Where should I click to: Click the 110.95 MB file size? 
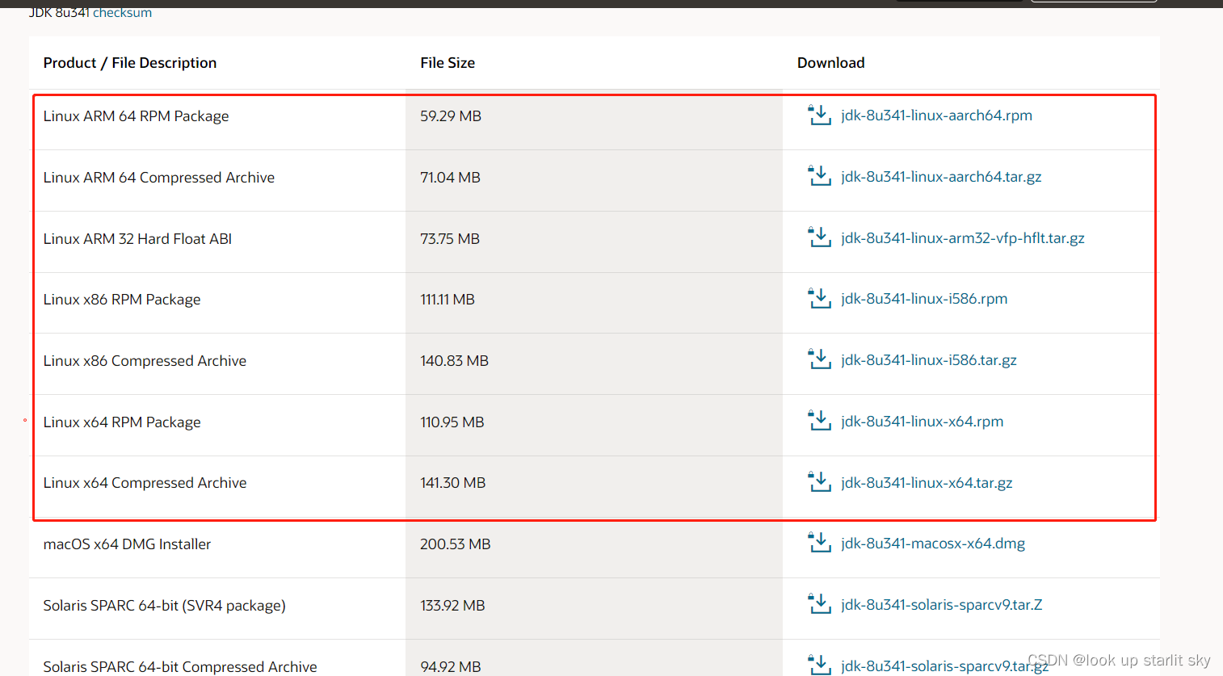[x=452, y=422]
